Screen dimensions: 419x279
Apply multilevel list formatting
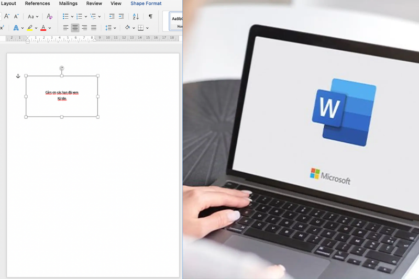(x=93, y=16)
